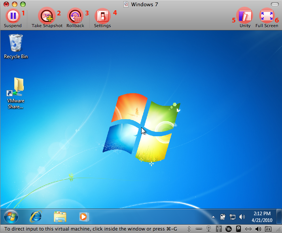Image resolution: width=282 pixels, height=233 pixels.
Task: Click the VMware sound card status icon
Action: click(x=258, y=229)
